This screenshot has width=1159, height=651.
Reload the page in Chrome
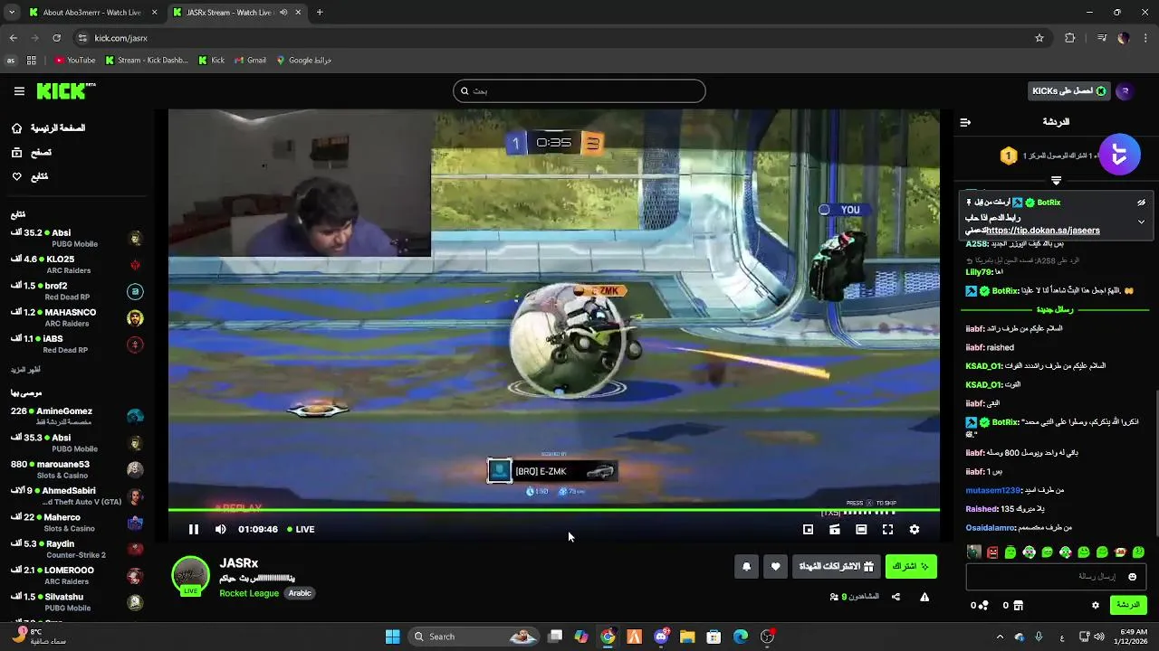pyautogui.click(x=56, y=38)
